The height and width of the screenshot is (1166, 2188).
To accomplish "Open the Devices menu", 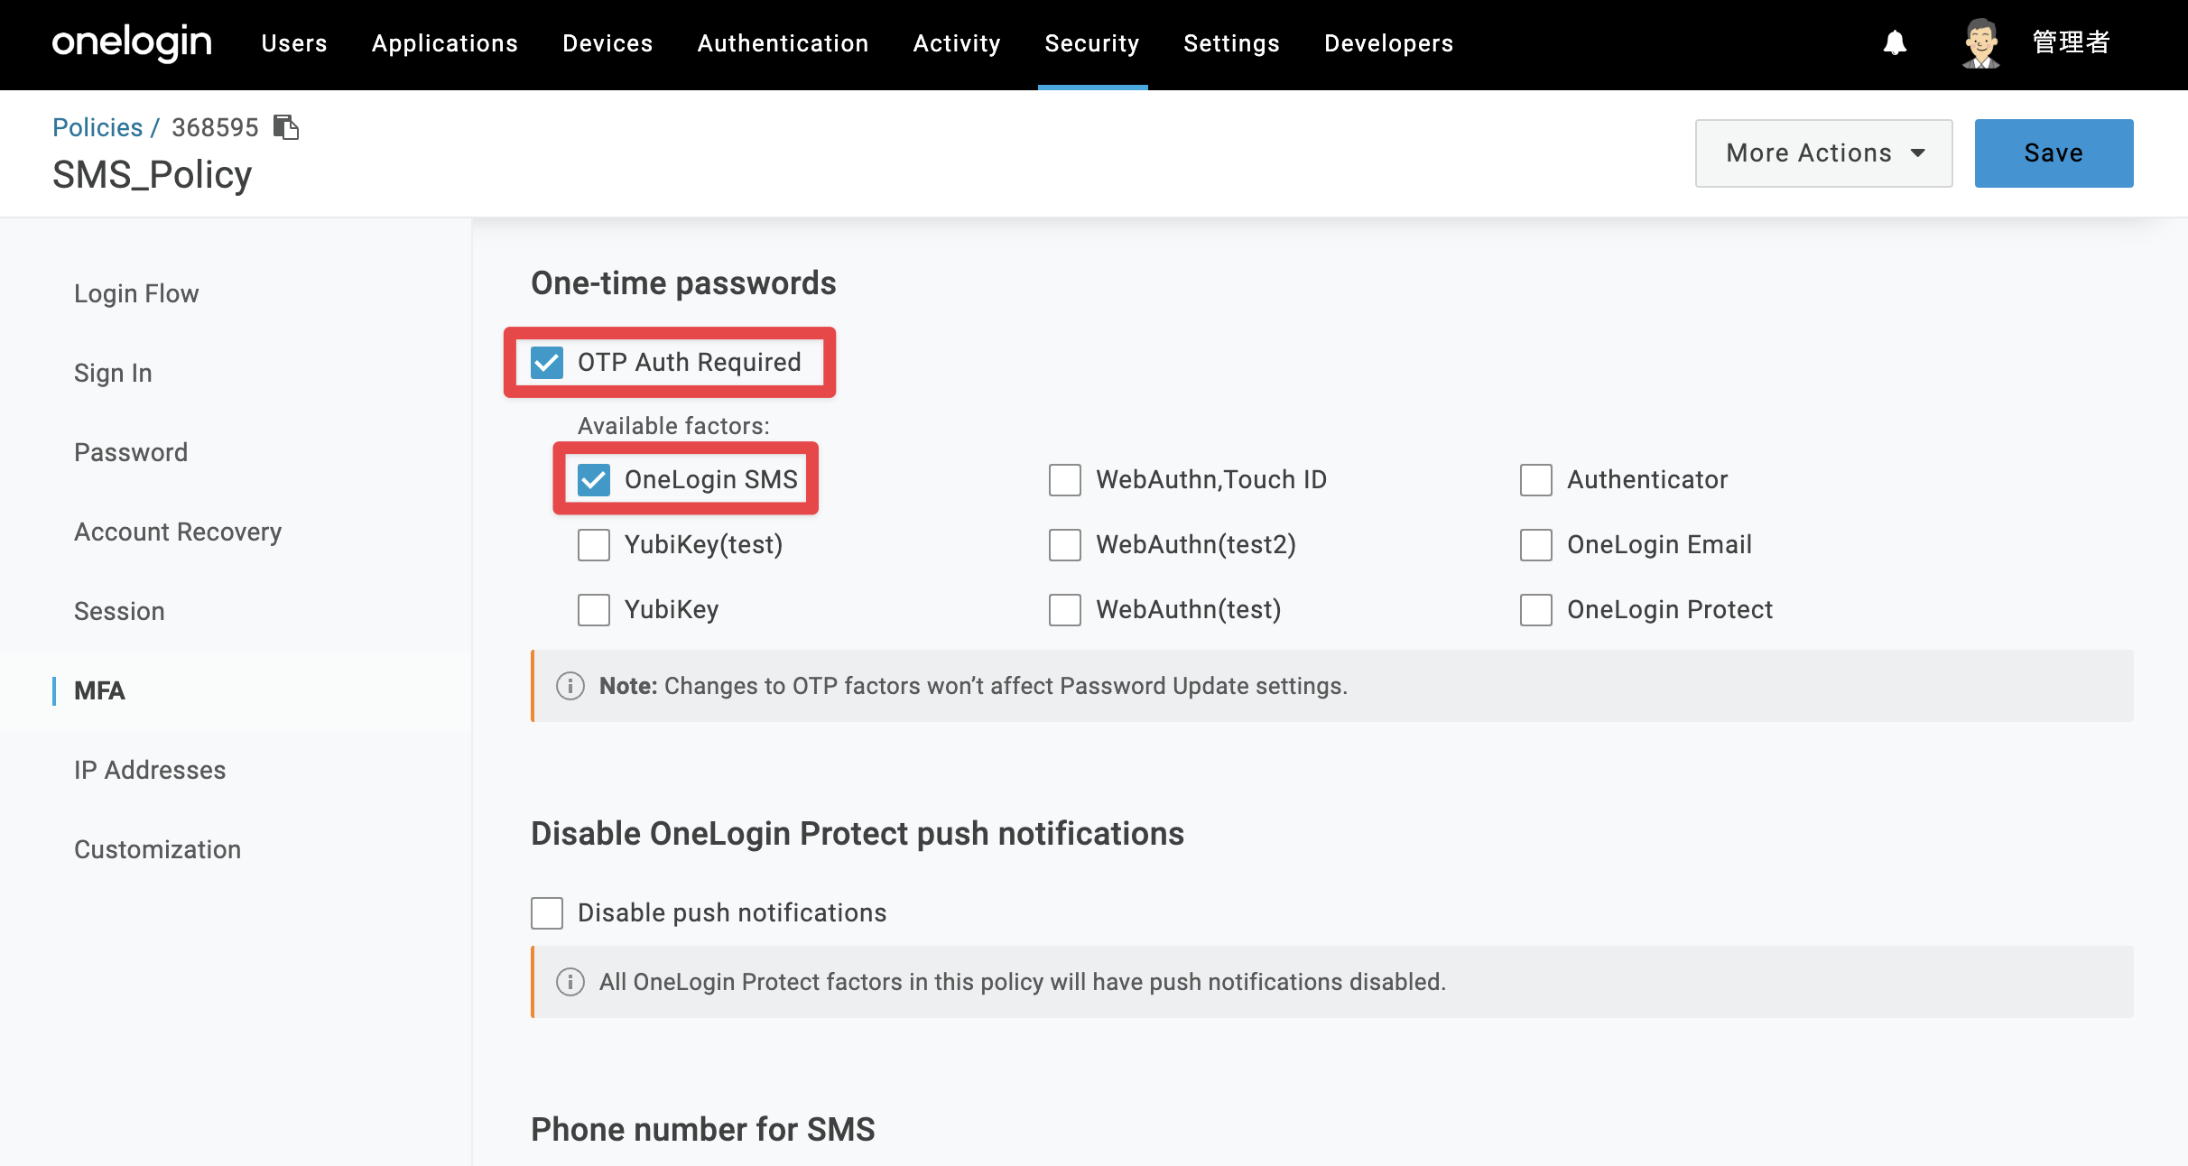I will pos(607,43).
